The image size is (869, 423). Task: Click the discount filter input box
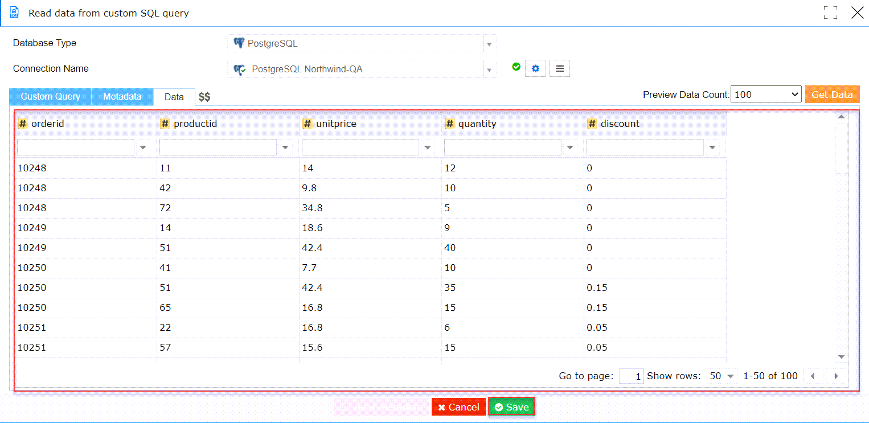645,147
